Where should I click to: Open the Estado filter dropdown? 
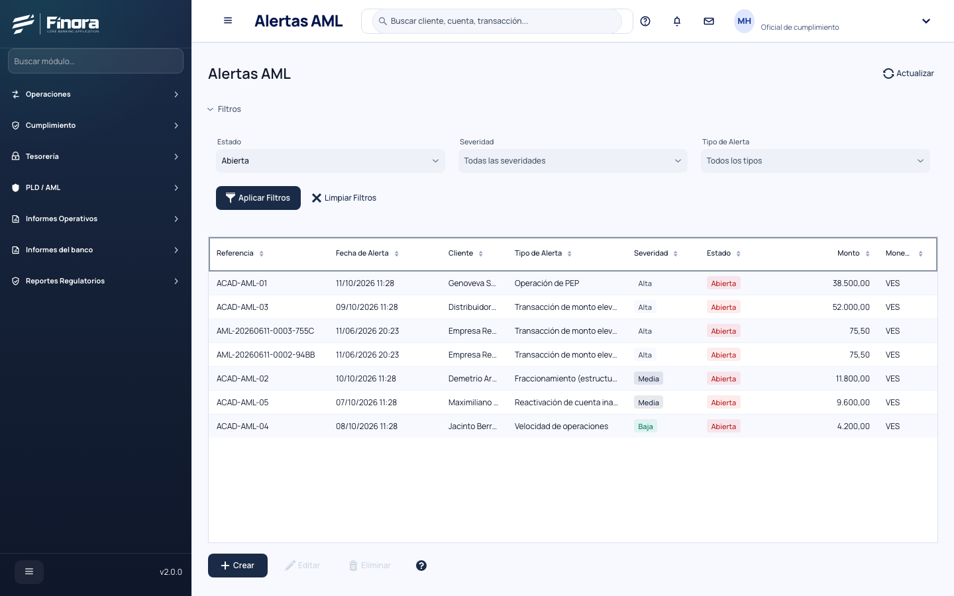[x=331, y=161]
